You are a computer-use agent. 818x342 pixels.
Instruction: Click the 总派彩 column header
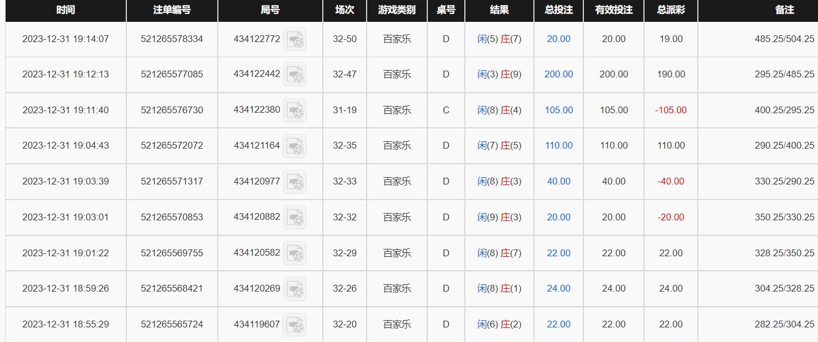click(x=671, y=10)
